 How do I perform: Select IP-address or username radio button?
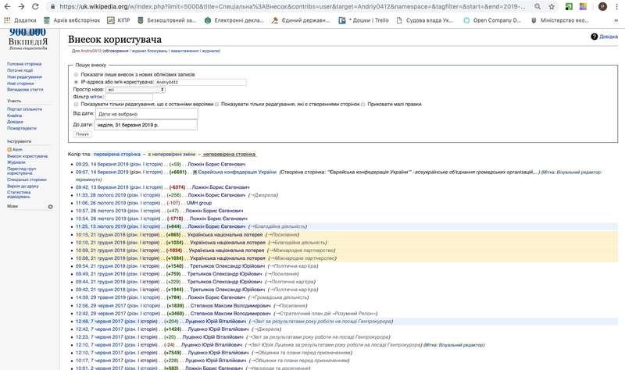pos(76,81)
